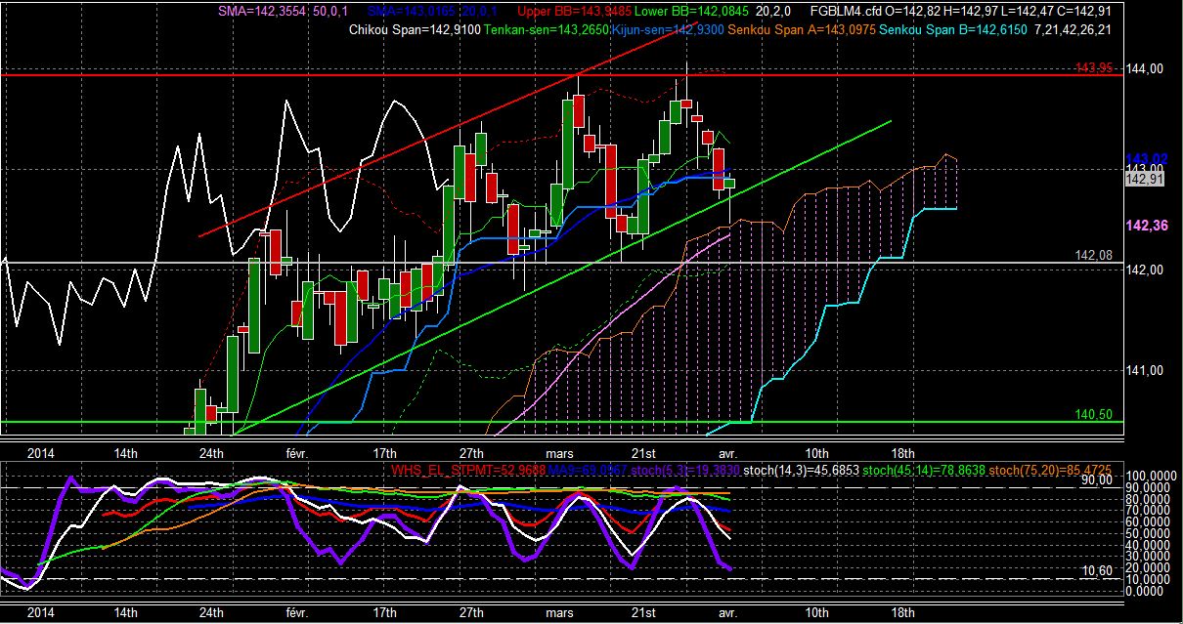The width and height of the screenshot is (1183, 624).
Task: Click the red 143,95 resistance level label
Action: tap(1092, 67)
